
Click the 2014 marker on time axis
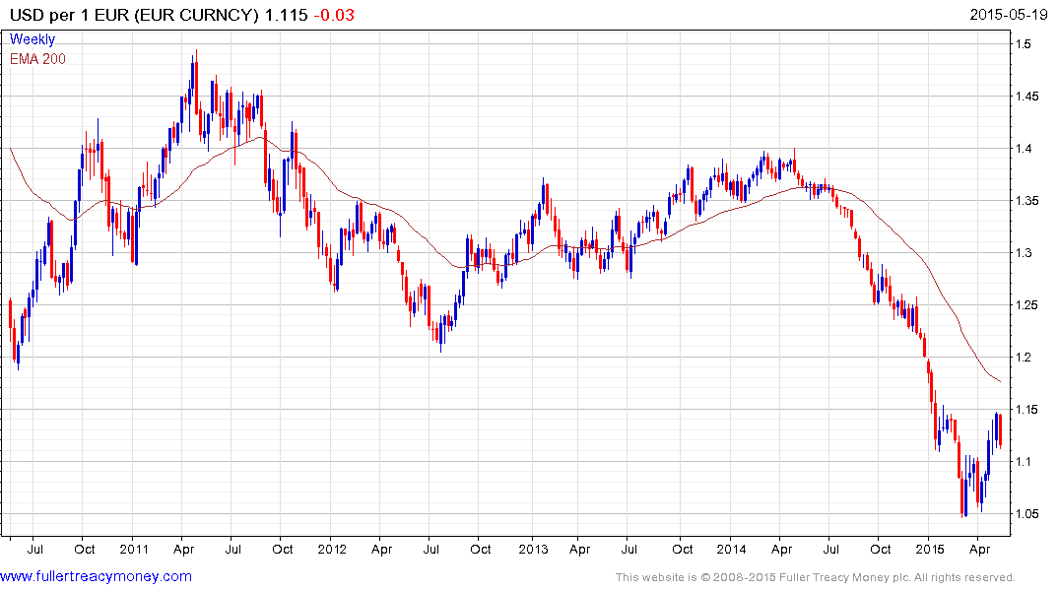(x=731, y=549)
